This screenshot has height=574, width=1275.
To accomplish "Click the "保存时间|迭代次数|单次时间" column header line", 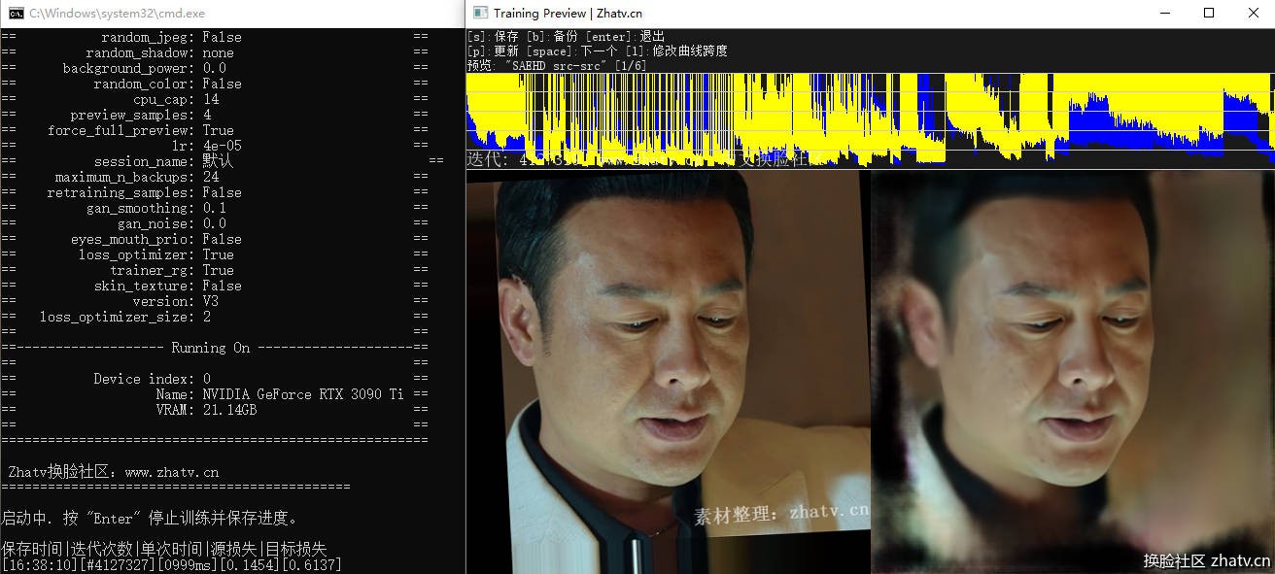I will pos(163,549).
